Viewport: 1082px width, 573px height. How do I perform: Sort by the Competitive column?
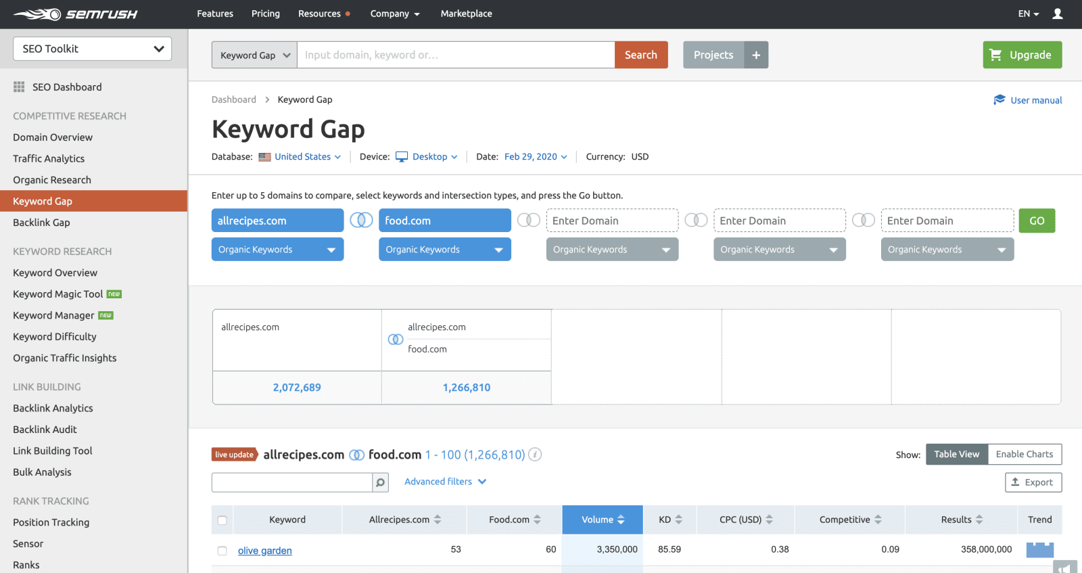850,520
